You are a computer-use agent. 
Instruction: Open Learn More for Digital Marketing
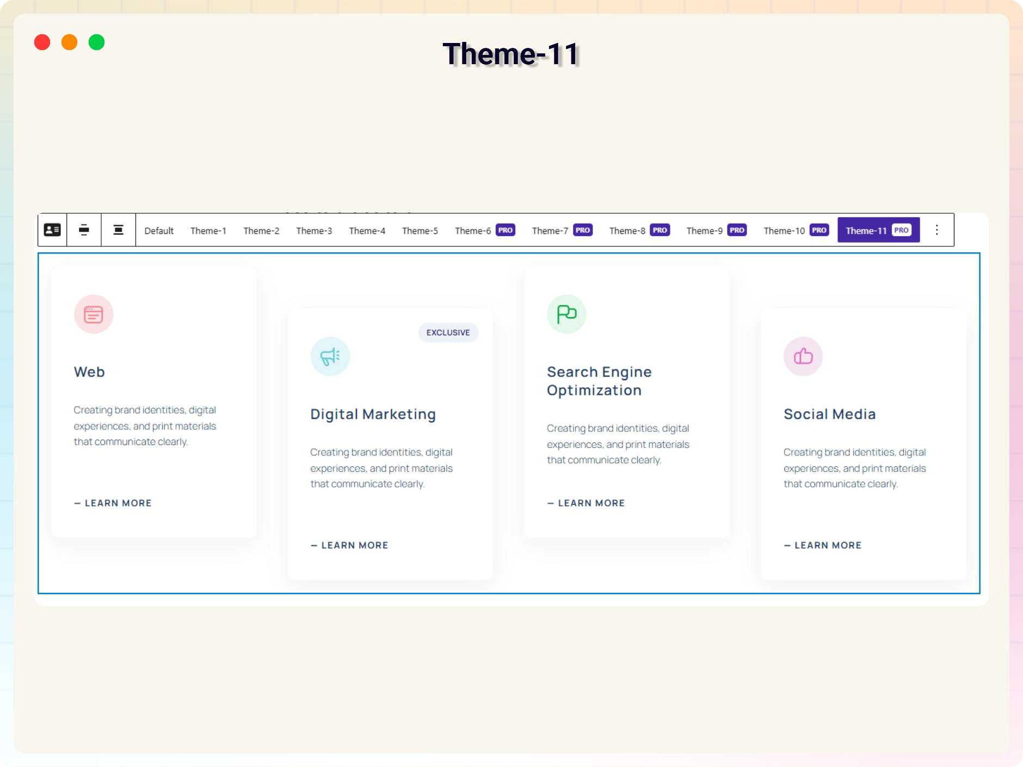[349, 545]
